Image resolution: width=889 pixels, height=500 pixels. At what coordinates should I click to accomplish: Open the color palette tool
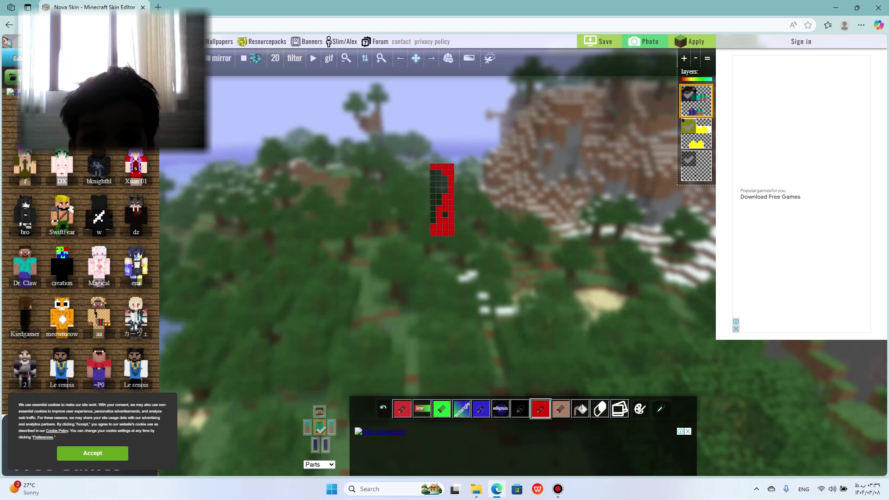pyautogui.click(x=640, y=409)
